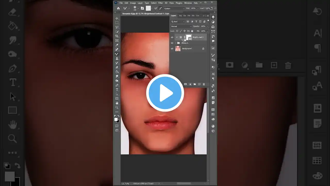Screen dimensions: 330x186
Task: Toggle visibility of Group 1
Action: (172, 43)
